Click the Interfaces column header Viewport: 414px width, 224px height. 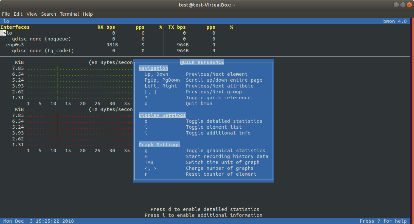tap(15, 27)
